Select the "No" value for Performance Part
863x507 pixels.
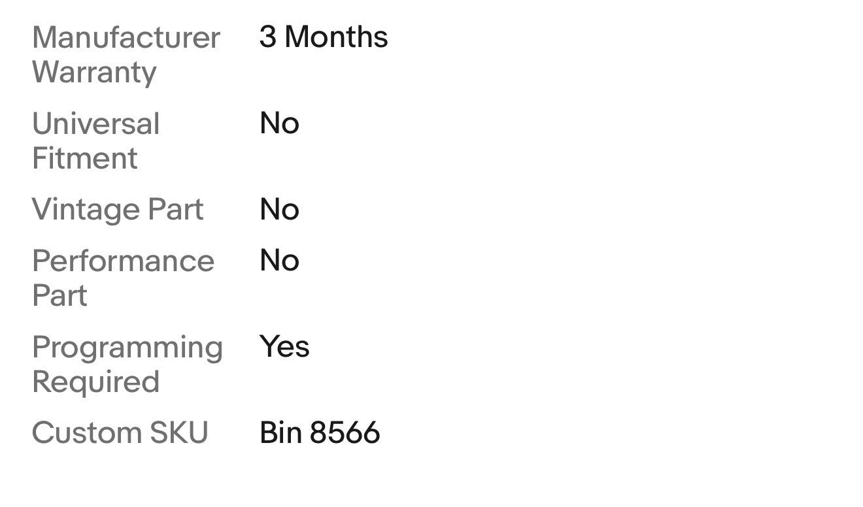coord(279,261)
